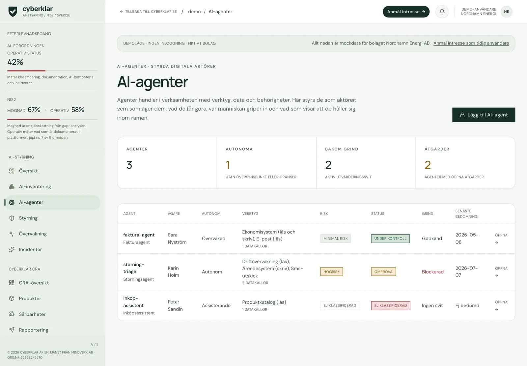The image size is (527, 366).
Task: Click the back arrow before Tillbaka till cyberklar.se
Action: 121,12
